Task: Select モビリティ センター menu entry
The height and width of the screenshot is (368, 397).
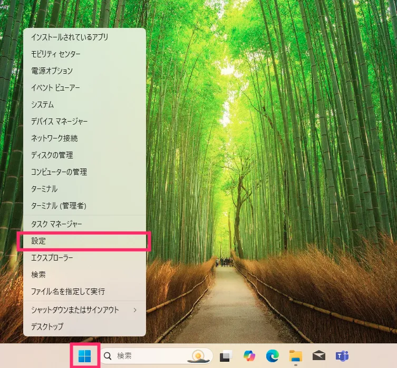Action: click(x=84, y=54)
